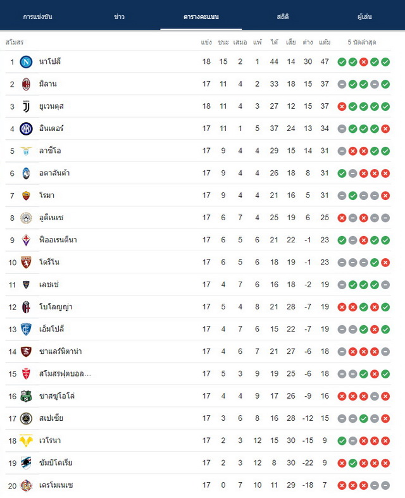Click the แต้ม column header
This screenshot has height=498, width=405.
pos(325,42)
